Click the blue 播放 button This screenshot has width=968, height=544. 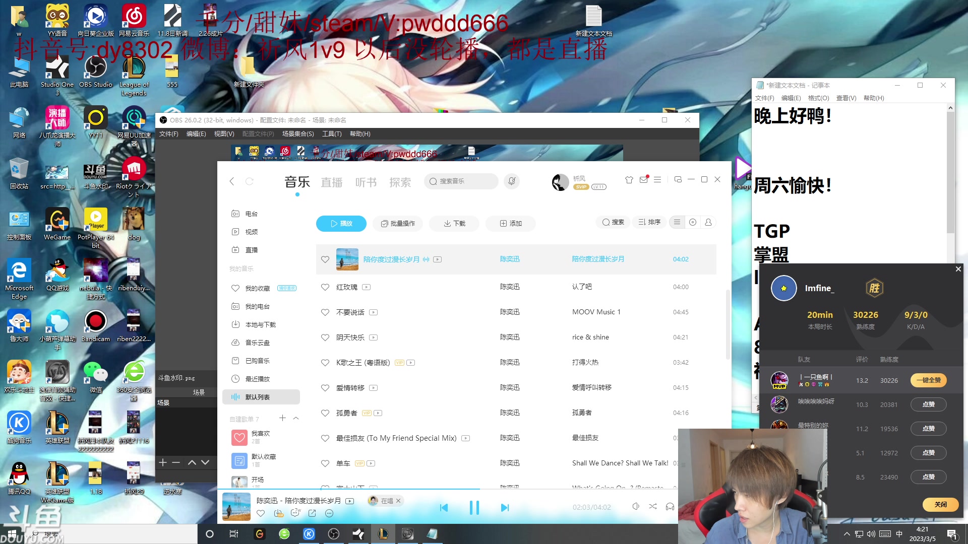coord(341,223)
